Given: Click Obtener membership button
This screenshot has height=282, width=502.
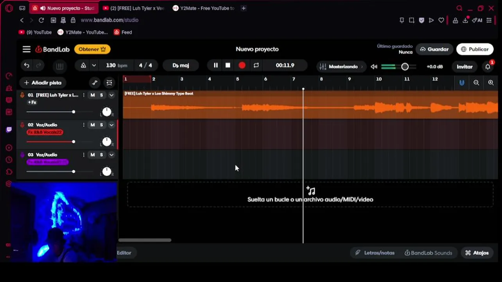Looking at the screenshot, I should (92, 49).
